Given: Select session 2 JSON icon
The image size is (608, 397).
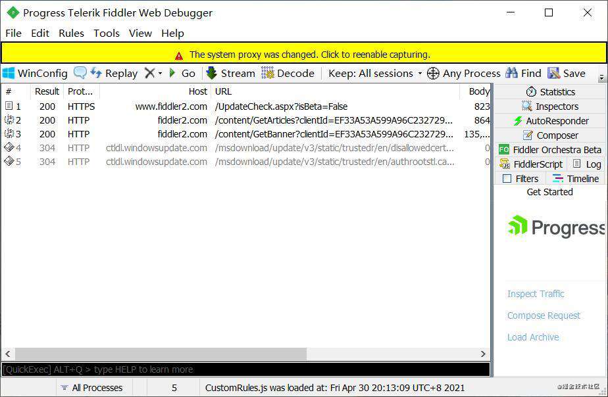Looking at the screenshot, I should point(9,120).
